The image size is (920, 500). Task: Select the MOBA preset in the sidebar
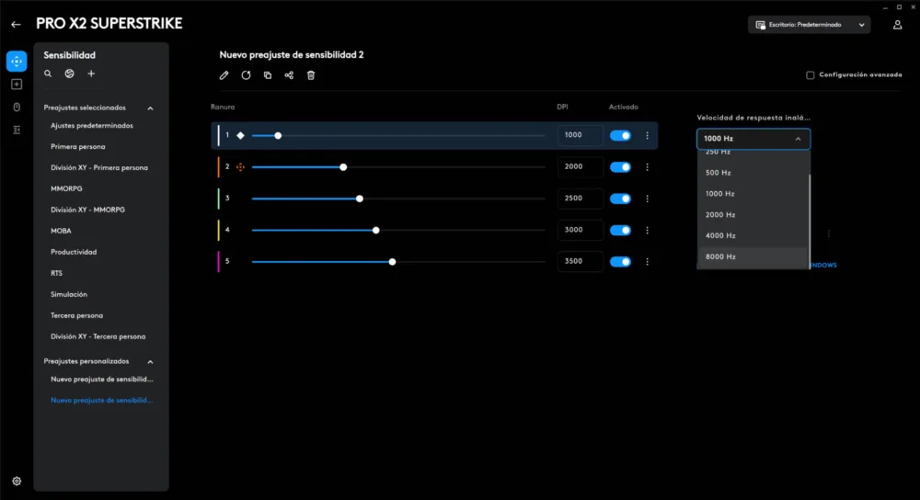pos(61,231)
